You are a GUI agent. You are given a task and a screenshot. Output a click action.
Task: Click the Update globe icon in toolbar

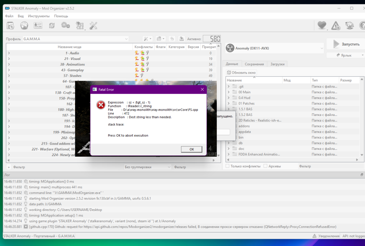[x=349, y=26]
